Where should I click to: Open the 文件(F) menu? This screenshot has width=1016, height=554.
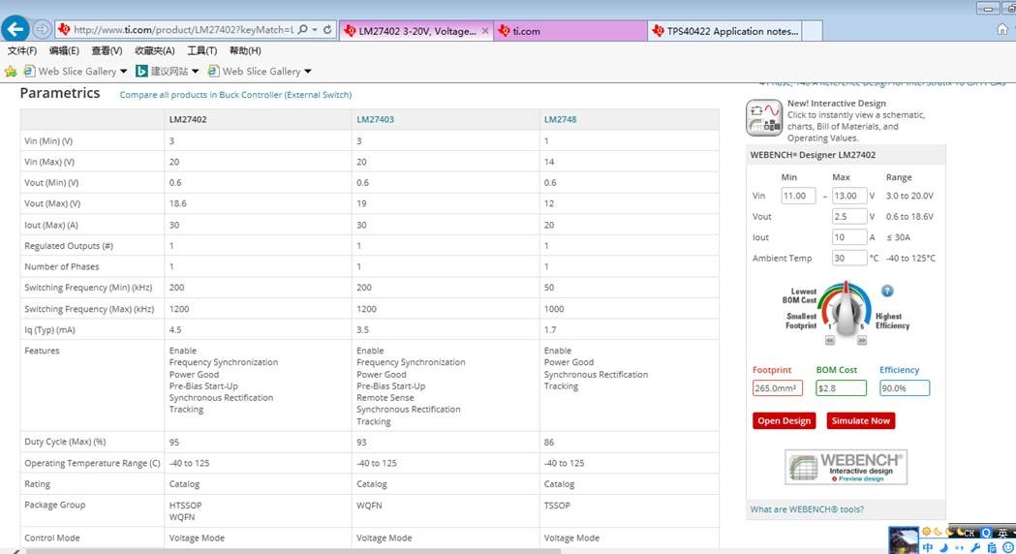tap(22, 50)
